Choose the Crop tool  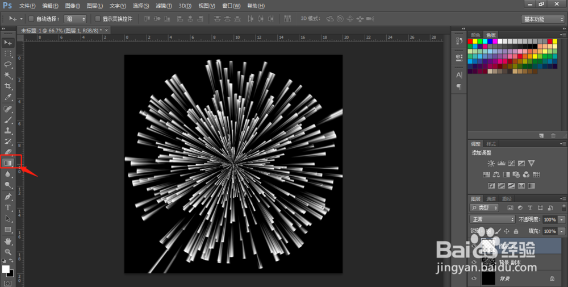(7, 86)
